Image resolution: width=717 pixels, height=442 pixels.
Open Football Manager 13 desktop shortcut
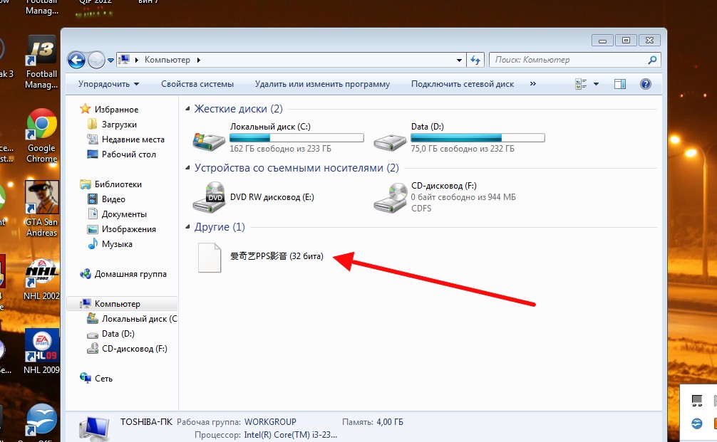(x=41, y=63)
